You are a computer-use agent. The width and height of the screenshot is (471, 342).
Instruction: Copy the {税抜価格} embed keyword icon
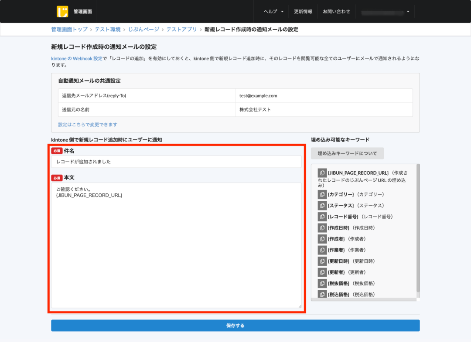coord(322,283)
